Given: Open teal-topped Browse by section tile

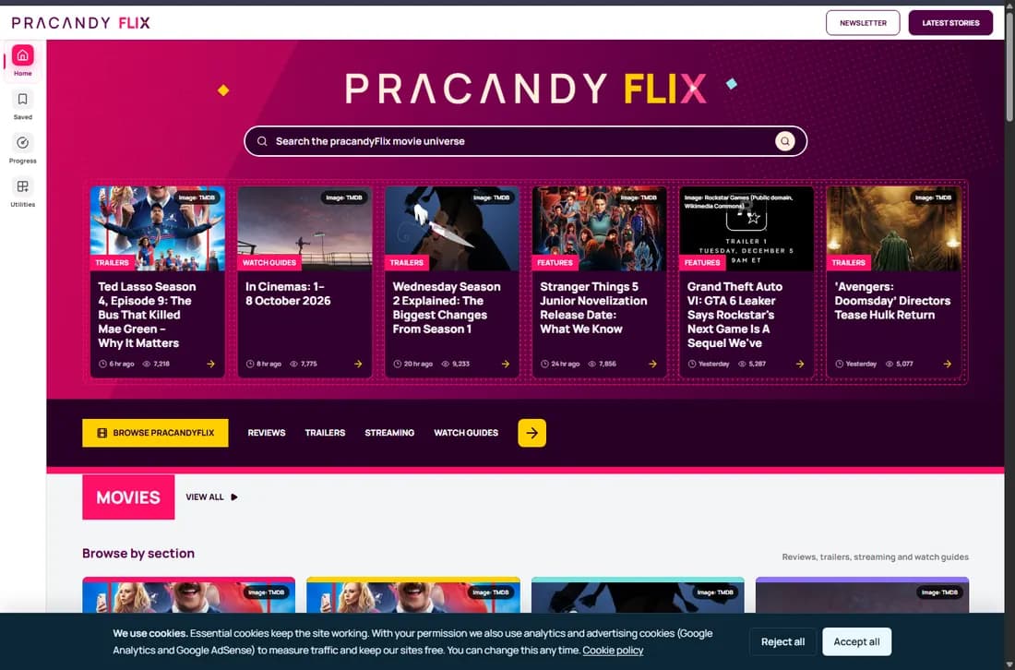Looking at the screenshot, I should [638, 595].
